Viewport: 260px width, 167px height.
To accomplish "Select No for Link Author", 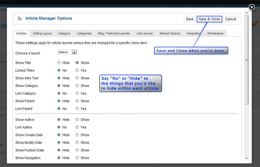I will point(59,127).
